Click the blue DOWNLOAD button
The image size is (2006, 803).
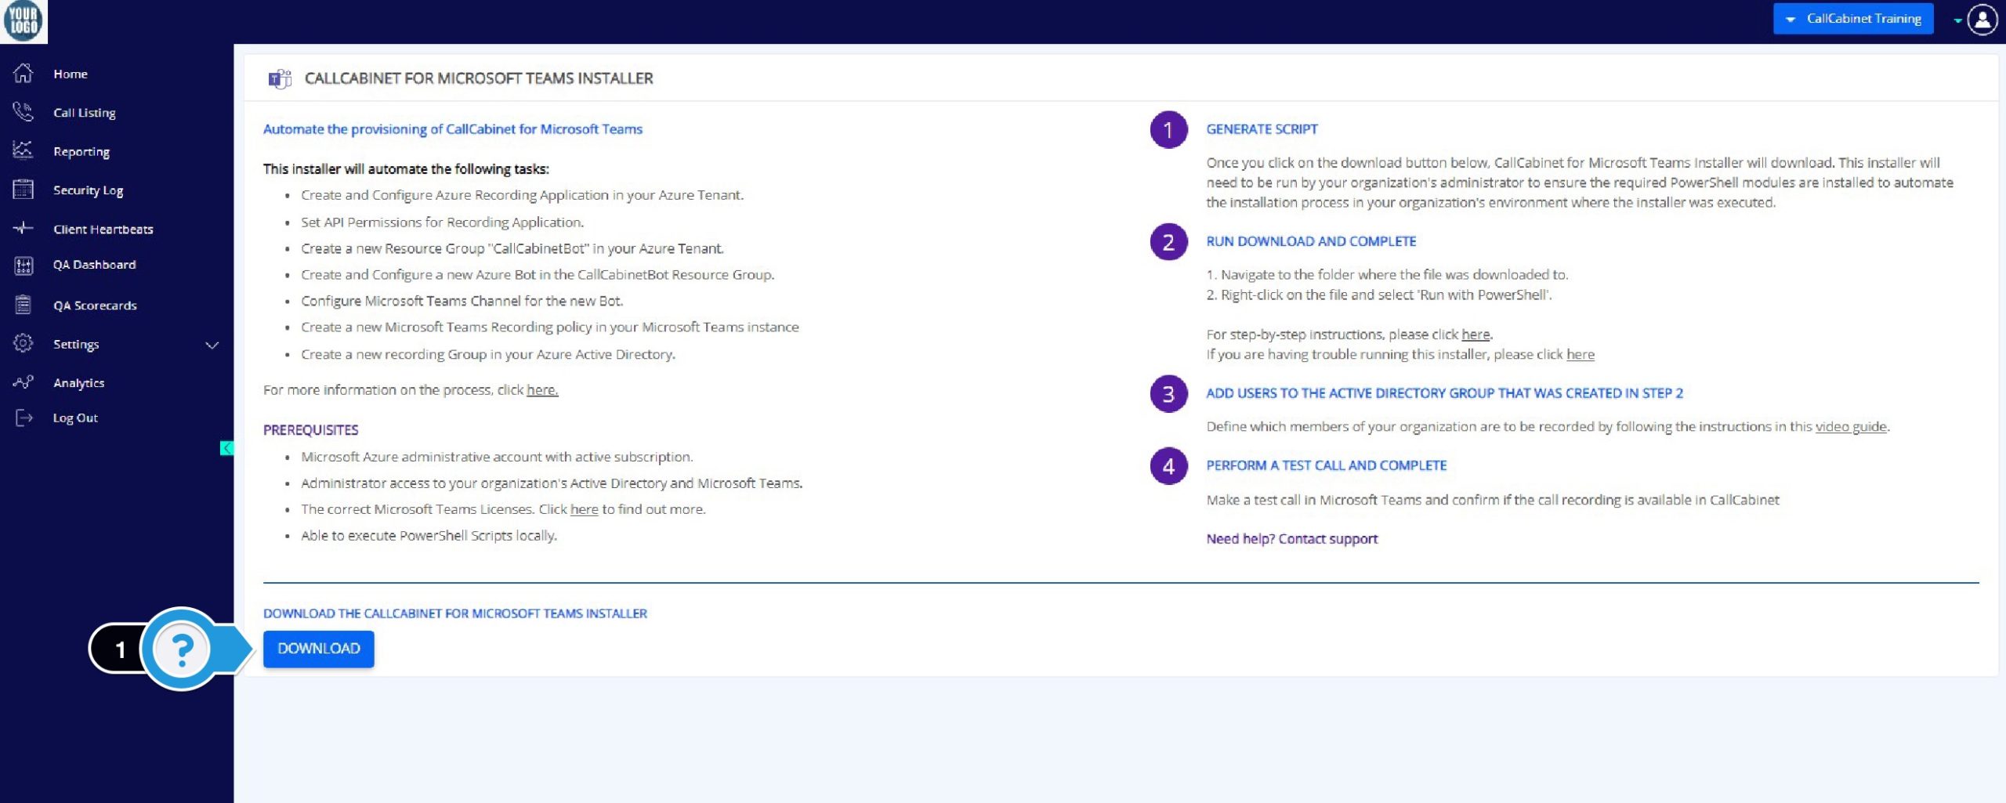[318, 649]
